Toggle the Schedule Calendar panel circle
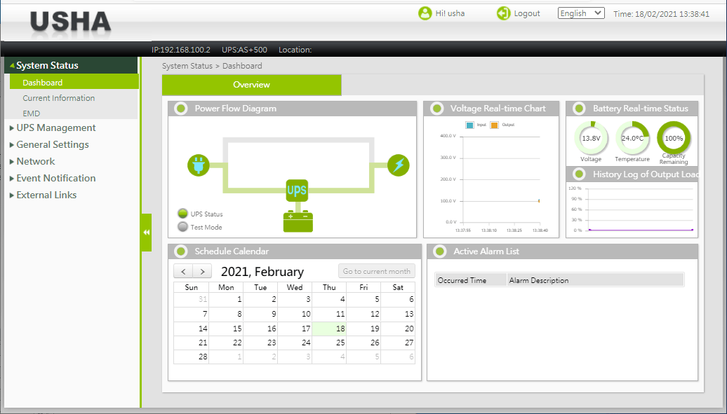Image resolution: width=727 pixels, height=414 pixels. pos(180,251)
